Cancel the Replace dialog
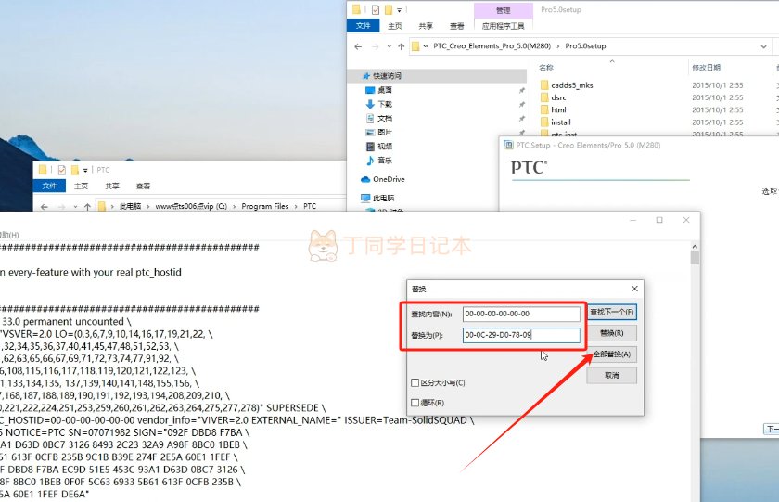Image resolution: width=779 pixels, height=502 pixels. 611,375
